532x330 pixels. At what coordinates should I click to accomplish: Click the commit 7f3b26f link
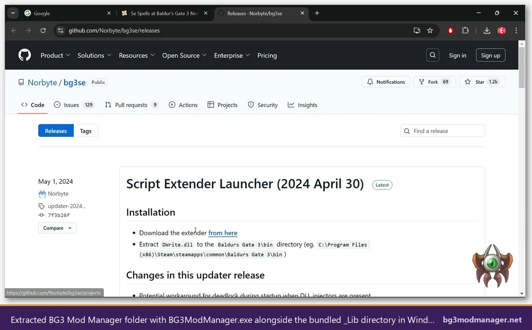[59, 215]
